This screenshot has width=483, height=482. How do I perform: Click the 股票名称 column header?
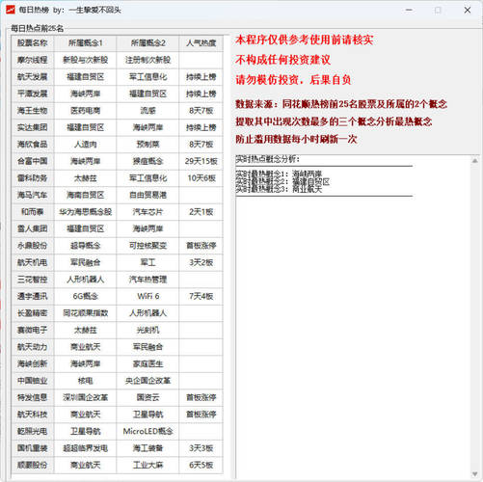click(33, 43)
